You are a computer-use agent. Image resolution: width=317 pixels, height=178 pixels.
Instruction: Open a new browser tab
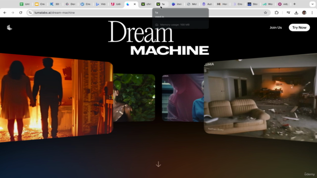tap(294, 4)
